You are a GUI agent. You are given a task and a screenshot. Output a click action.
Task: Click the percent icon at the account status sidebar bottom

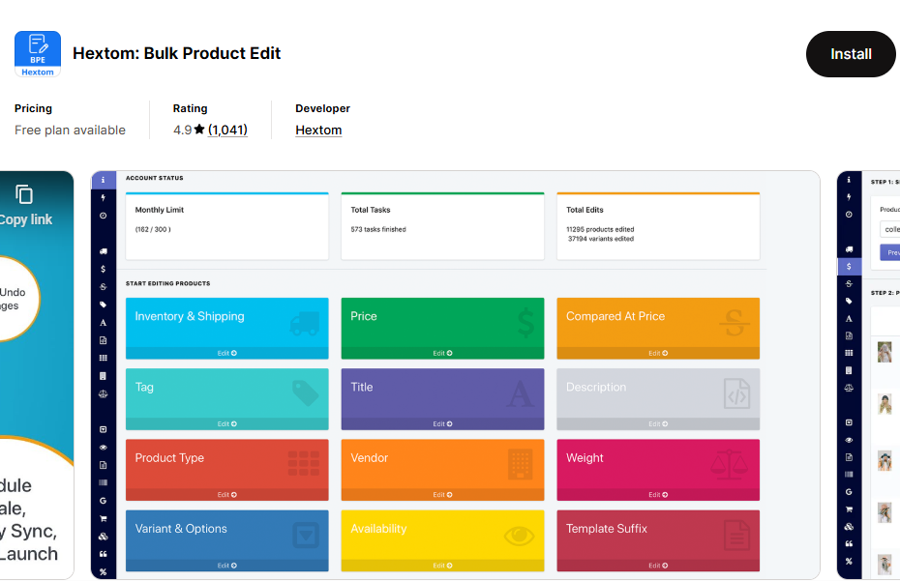click(104, 572)
